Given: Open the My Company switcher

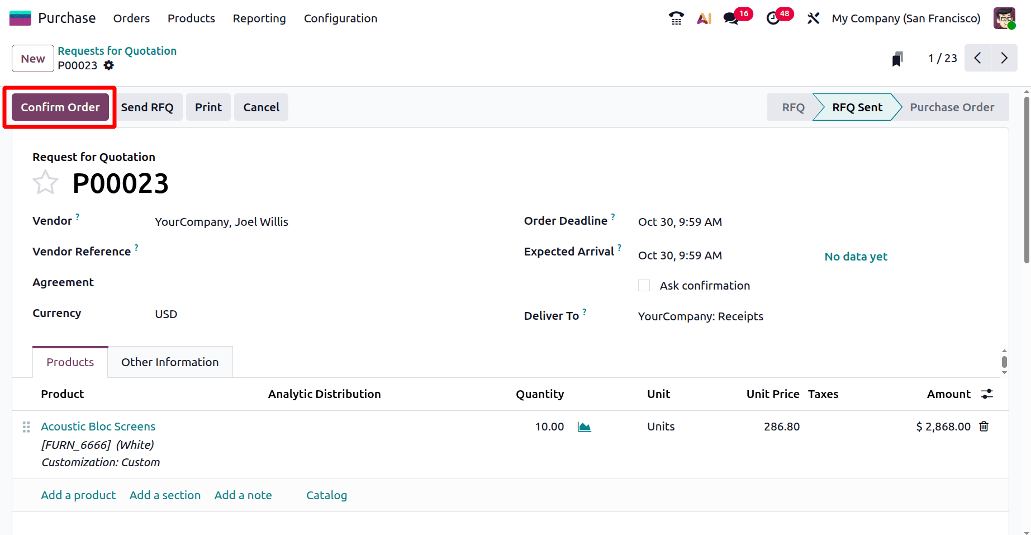Looking at the screenshot, I should coord(905,18).
